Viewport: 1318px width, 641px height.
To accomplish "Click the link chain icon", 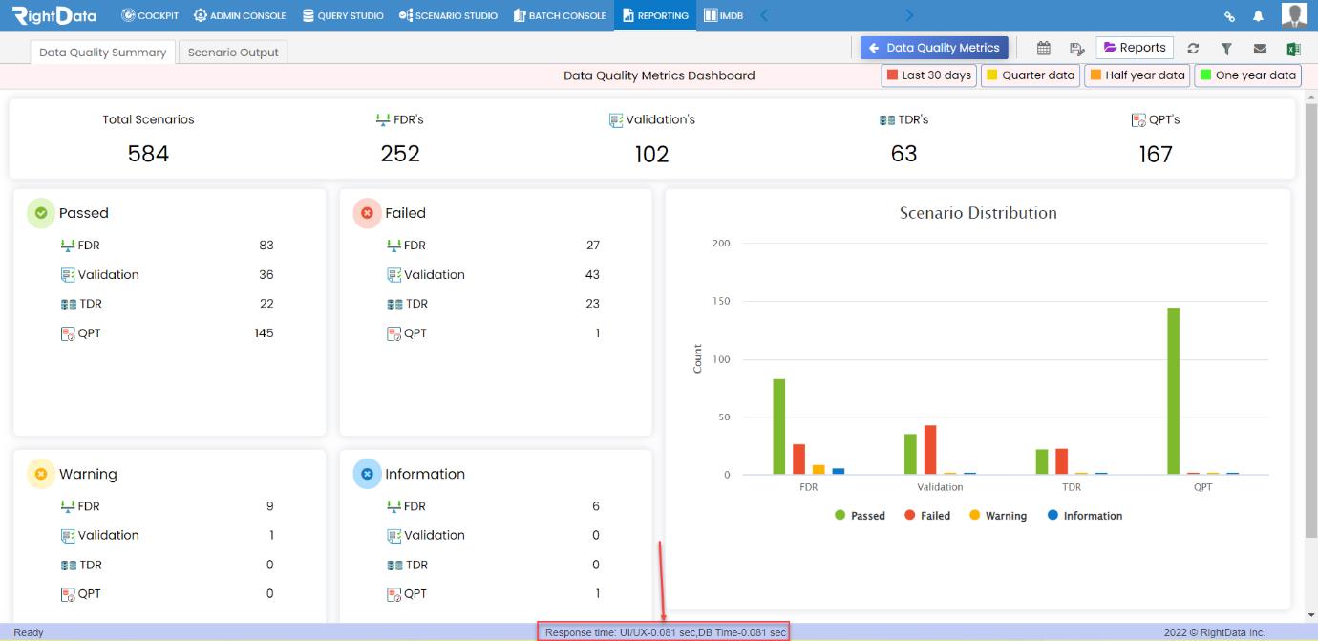I will tap(1229, 15).
